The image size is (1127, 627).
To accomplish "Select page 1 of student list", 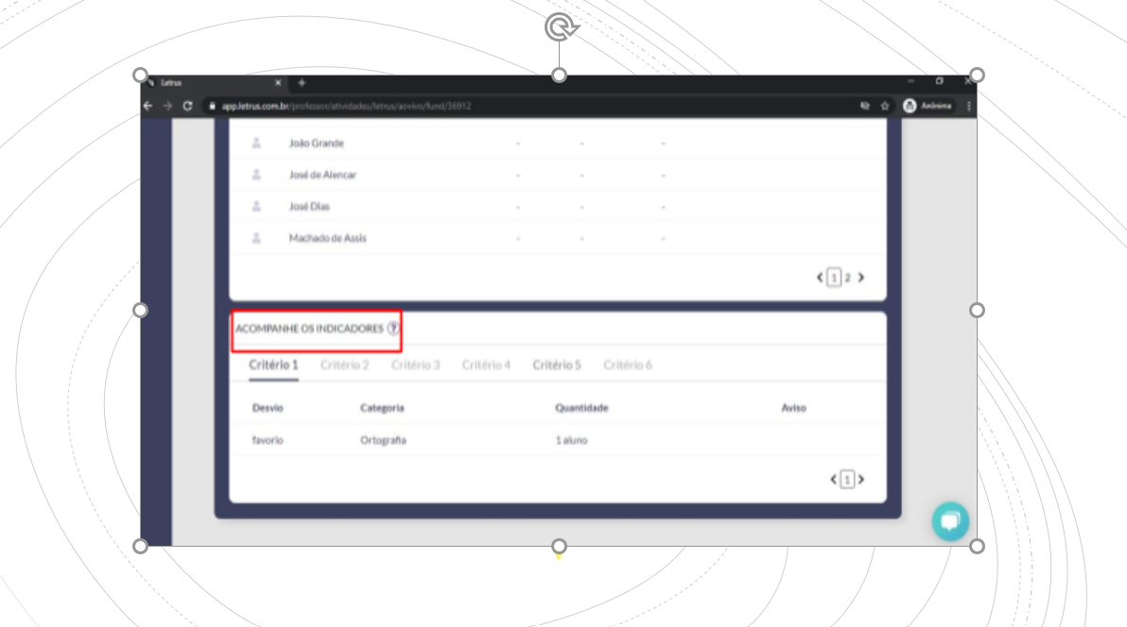I will tap(834, 278).
